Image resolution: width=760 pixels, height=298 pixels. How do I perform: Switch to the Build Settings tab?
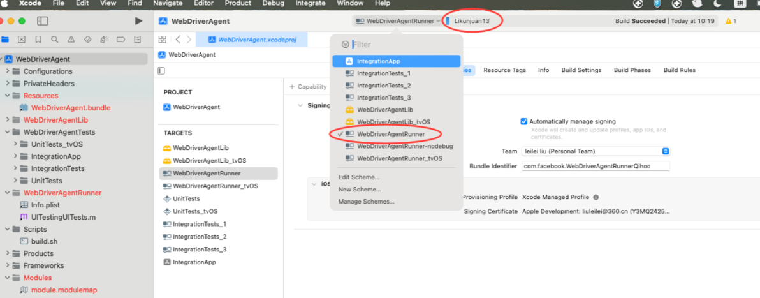(x=581, y=70)
